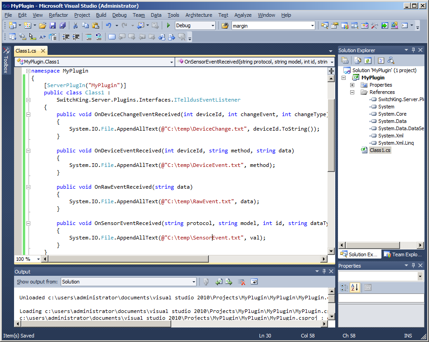Save Class1.cs with the Save icon
Screen dimensions: 429x342
pos(53,25)
